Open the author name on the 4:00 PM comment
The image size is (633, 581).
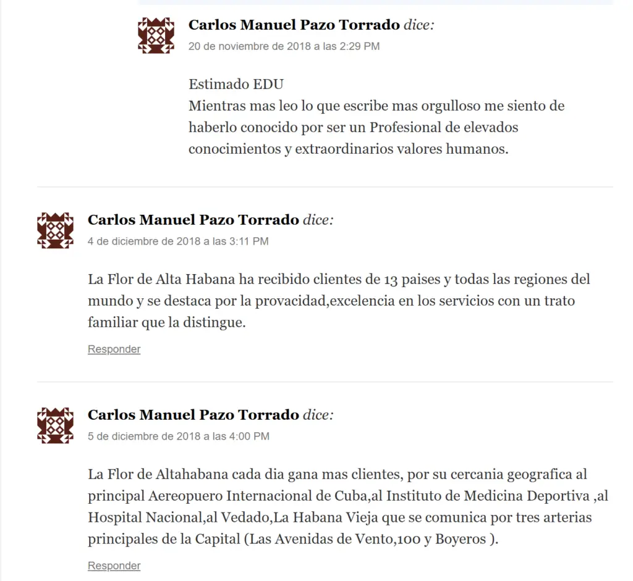click(x=193, y=415)
